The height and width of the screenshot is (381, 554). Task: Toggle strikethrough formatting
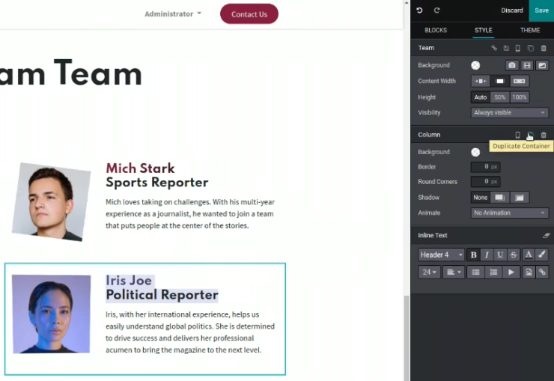tap(514, 254)
